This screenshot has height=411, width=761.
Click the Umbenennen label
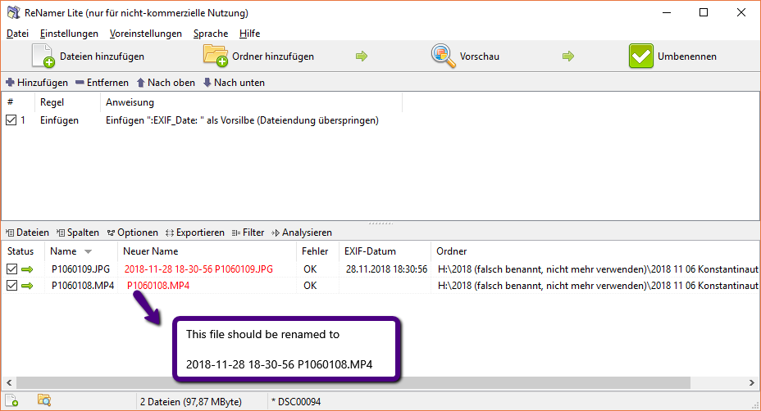686,56
